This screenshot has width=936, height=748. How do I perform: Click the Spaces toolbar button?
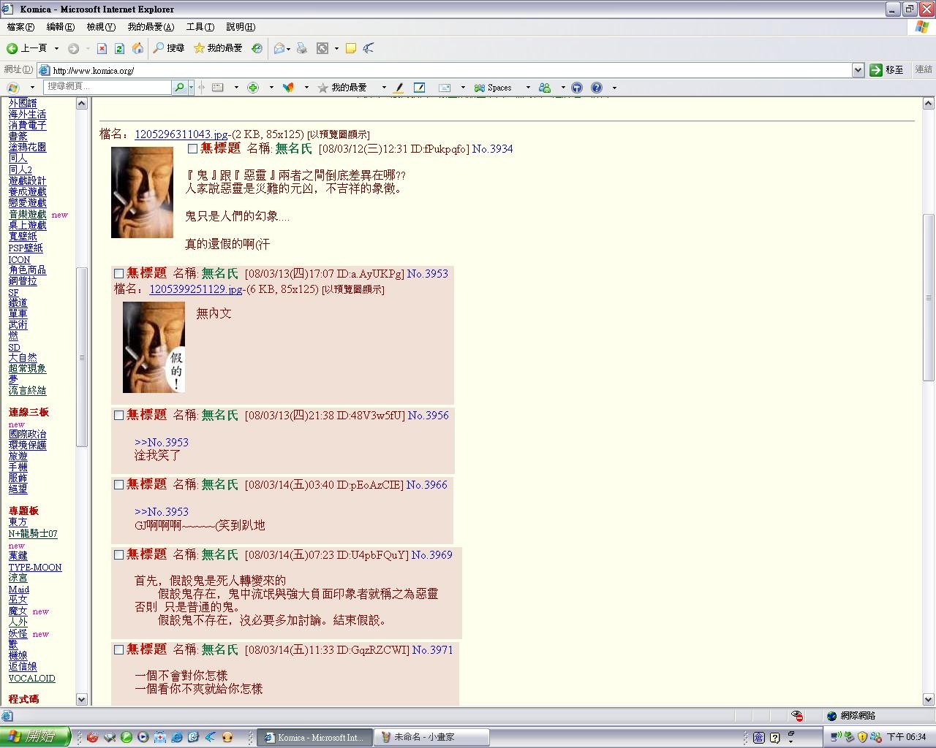pyautogui.click(x=493, y=88)
